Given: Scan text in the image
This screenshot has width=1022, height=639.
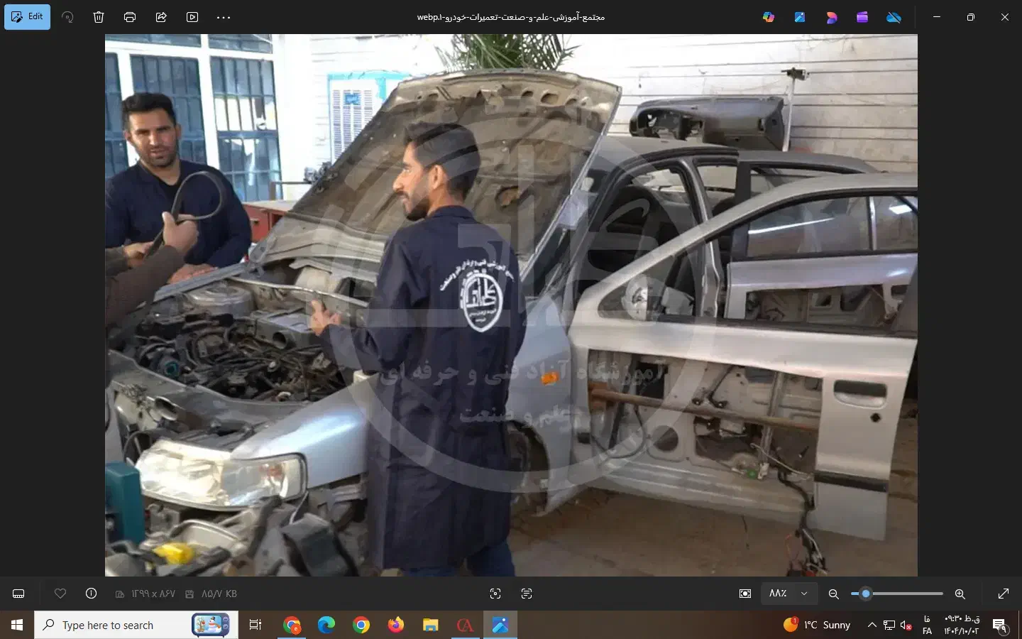Looking at the screenshot, I should coord(527,594).
